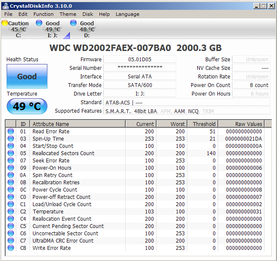Click status icon of UltraDMA CRC Error Count row
Viewport: 277px width, 261px height.
point(11,240)
